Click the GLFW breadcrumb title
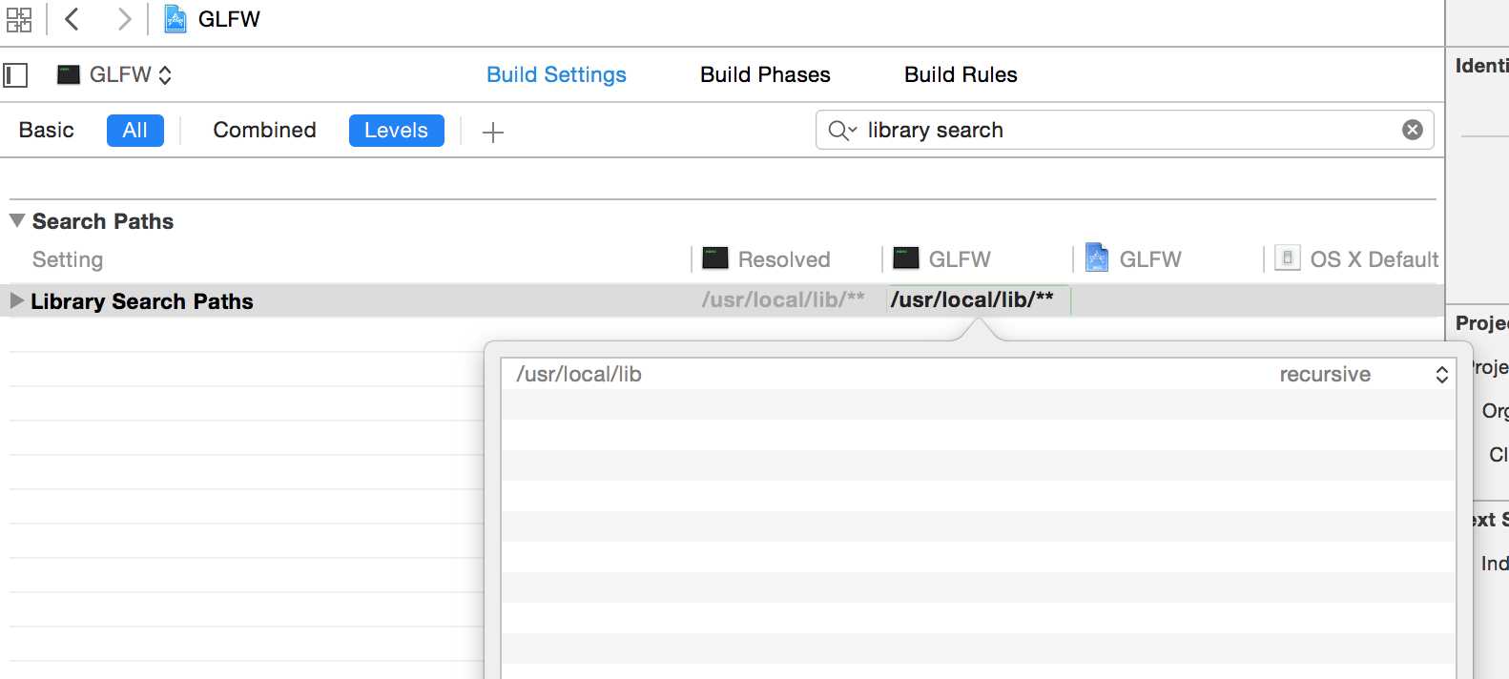Screen dimensions: 1509x679 pos(229,19)
